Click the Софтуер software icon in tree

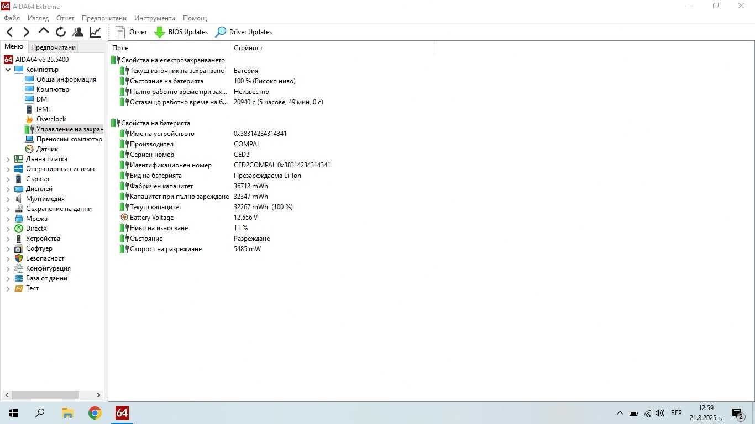[x=19, y=248]
